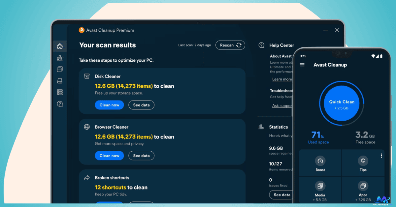Image resolution: width=396 pixels, height=207 pixels.
Task: Open the server stack sidebar icon
Action: tap(60, 92)
